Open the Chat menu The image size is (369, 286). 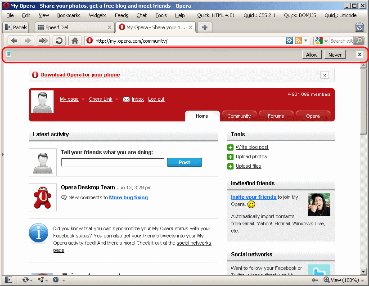click(x=141, y=15)
